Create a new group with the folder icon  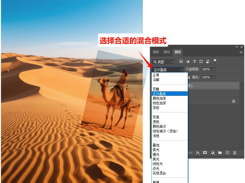220,152
